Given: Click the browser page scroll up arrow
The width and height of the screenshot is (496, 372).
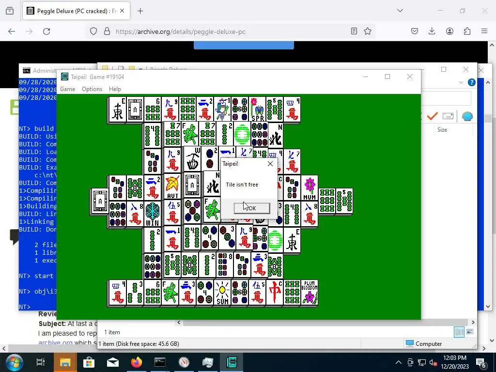Looking at the screenshot, I should pos(492,45).
